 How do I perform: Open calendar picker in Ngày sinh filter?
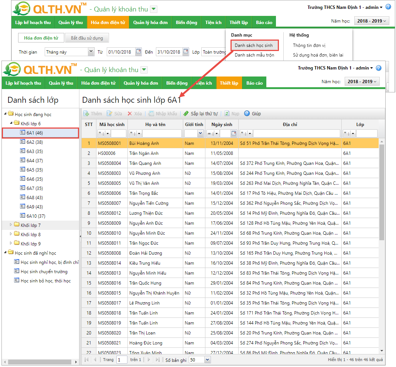coord(234,133)
